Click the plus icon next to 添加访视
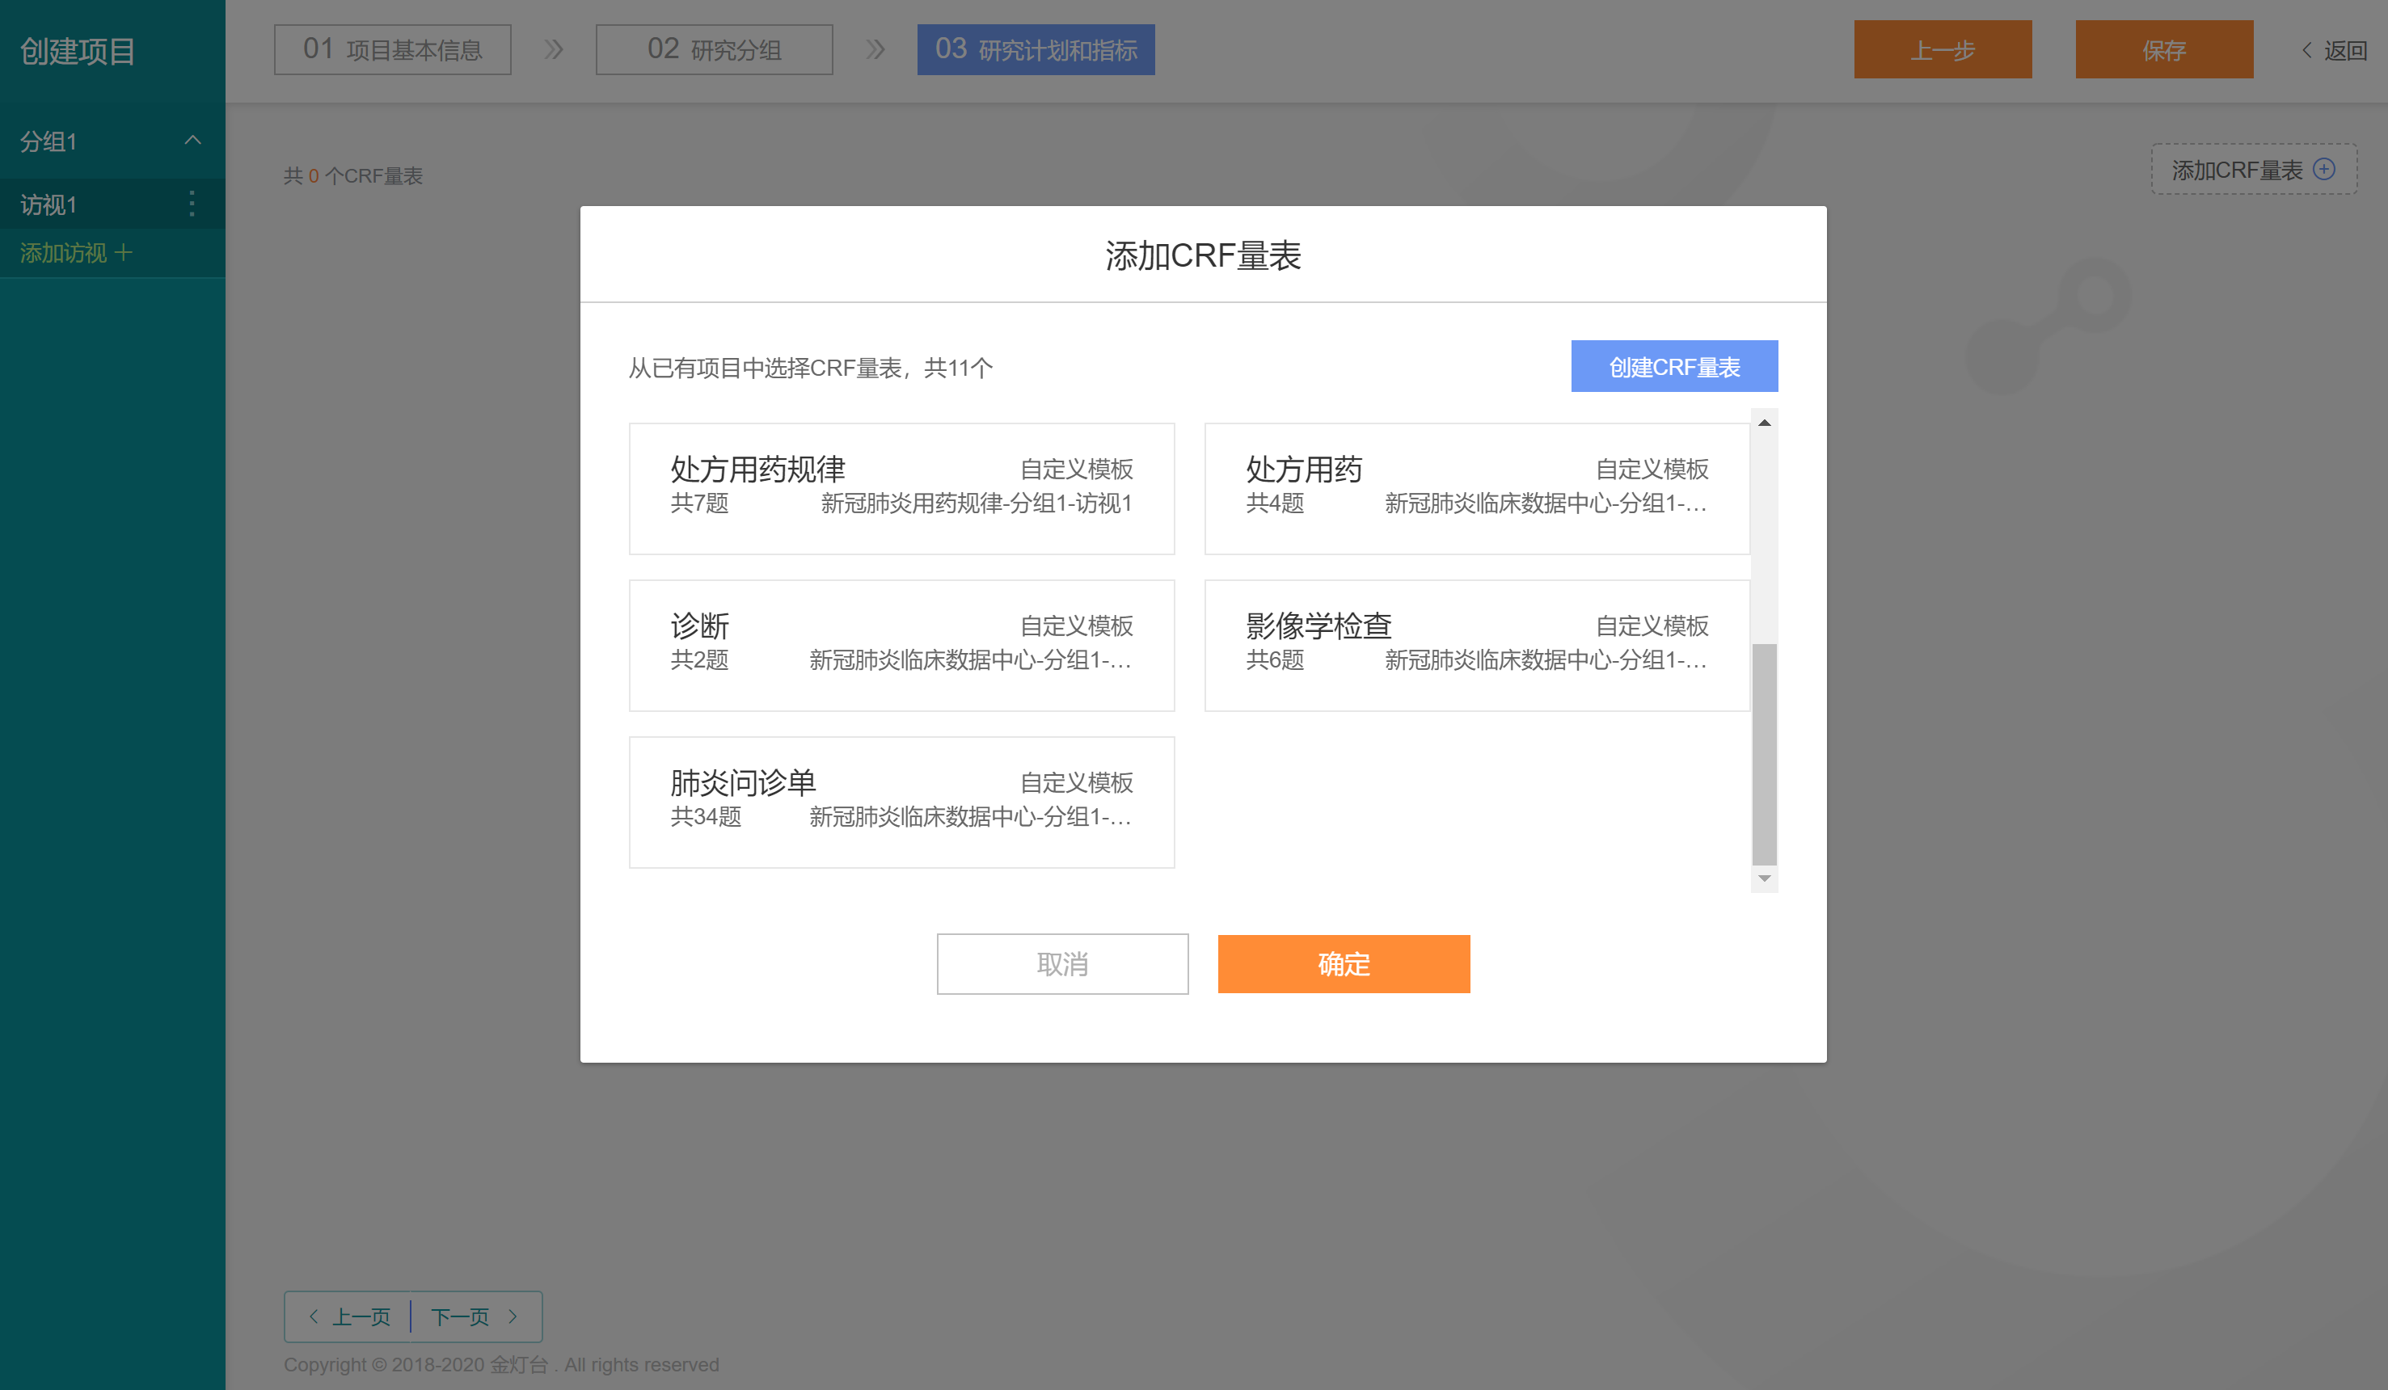2388x1390 pixels. [x=123, y=253]
